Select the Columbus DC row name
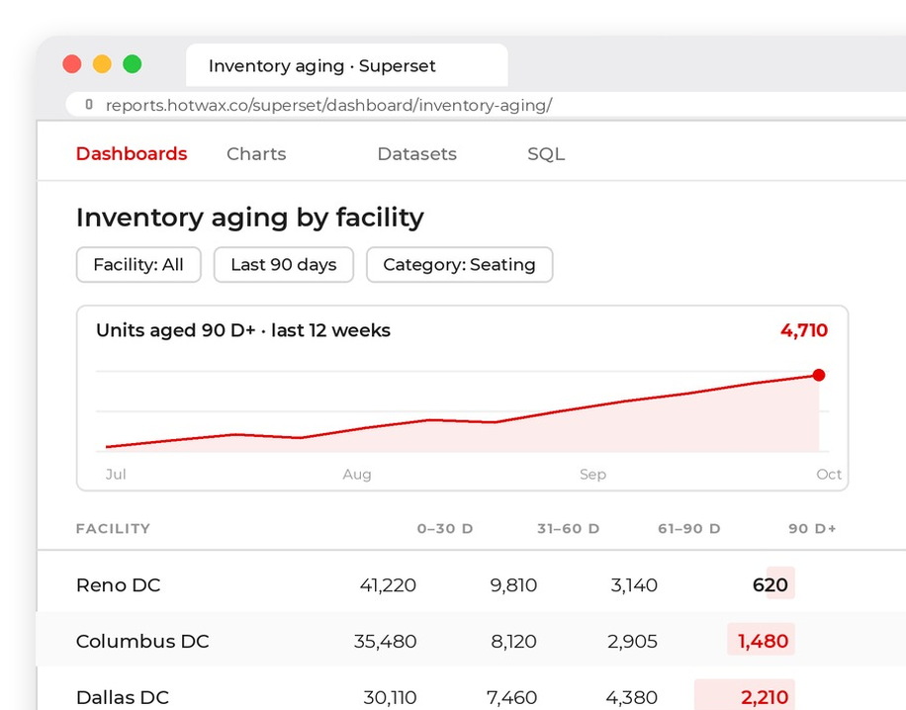The height and width of the screenshot is (710, 906). [142, 641]
